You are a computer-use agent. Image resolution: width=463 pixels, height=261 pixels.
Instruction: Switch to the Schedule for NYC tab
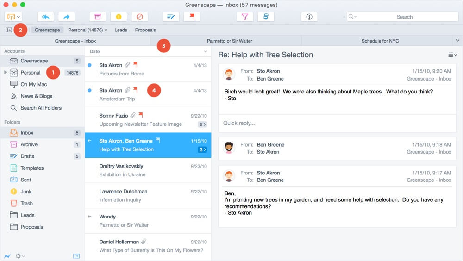pos(380,41)
